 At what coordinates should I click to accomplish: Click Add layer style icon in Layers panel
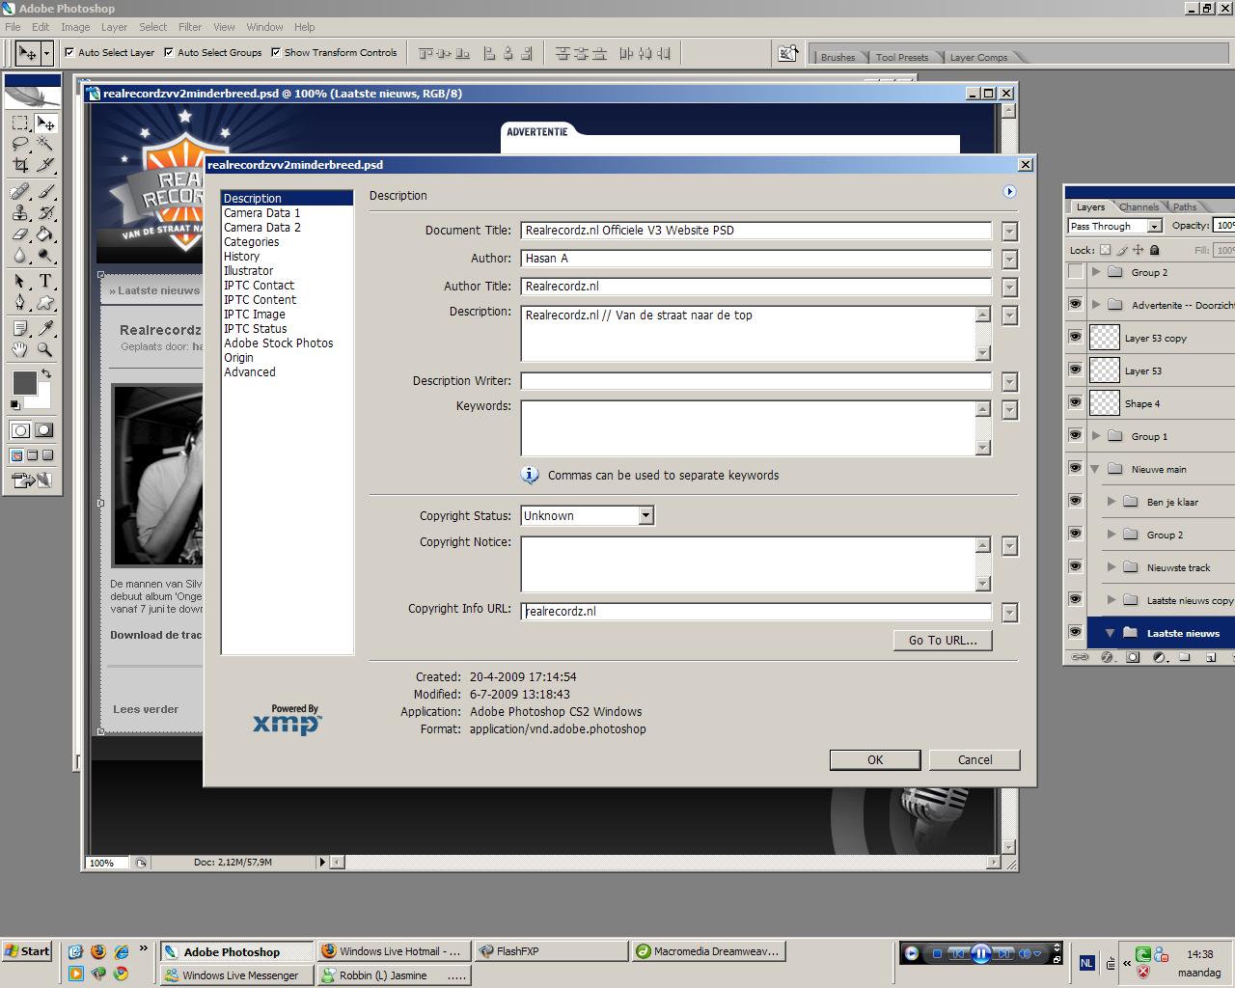(1107, 657)
